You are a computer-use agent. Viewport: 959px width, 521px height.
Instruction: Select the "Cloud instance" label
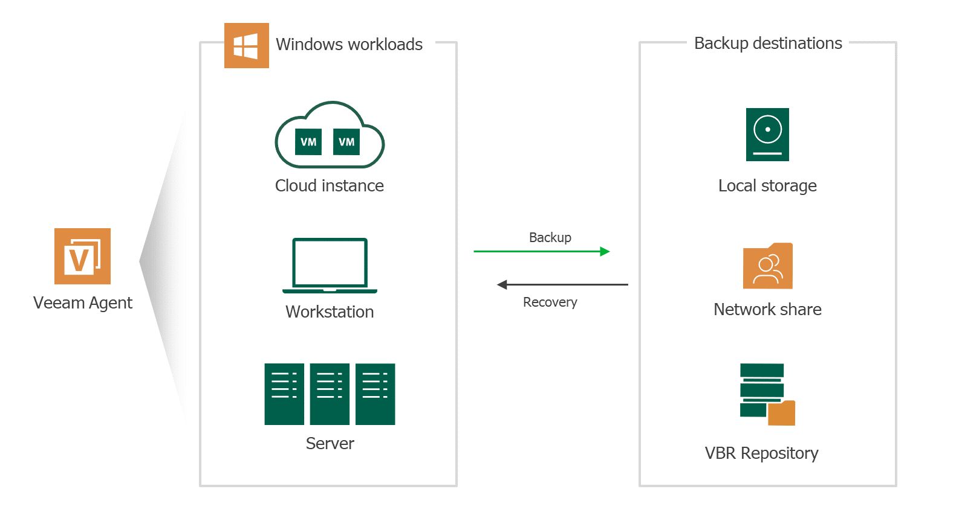[x=330, y=186]
